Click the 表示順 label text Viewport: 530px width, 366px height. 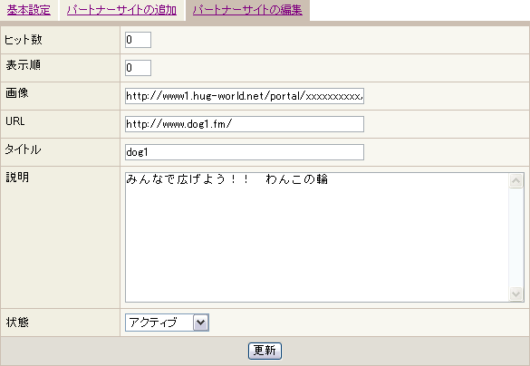(23, 65)
